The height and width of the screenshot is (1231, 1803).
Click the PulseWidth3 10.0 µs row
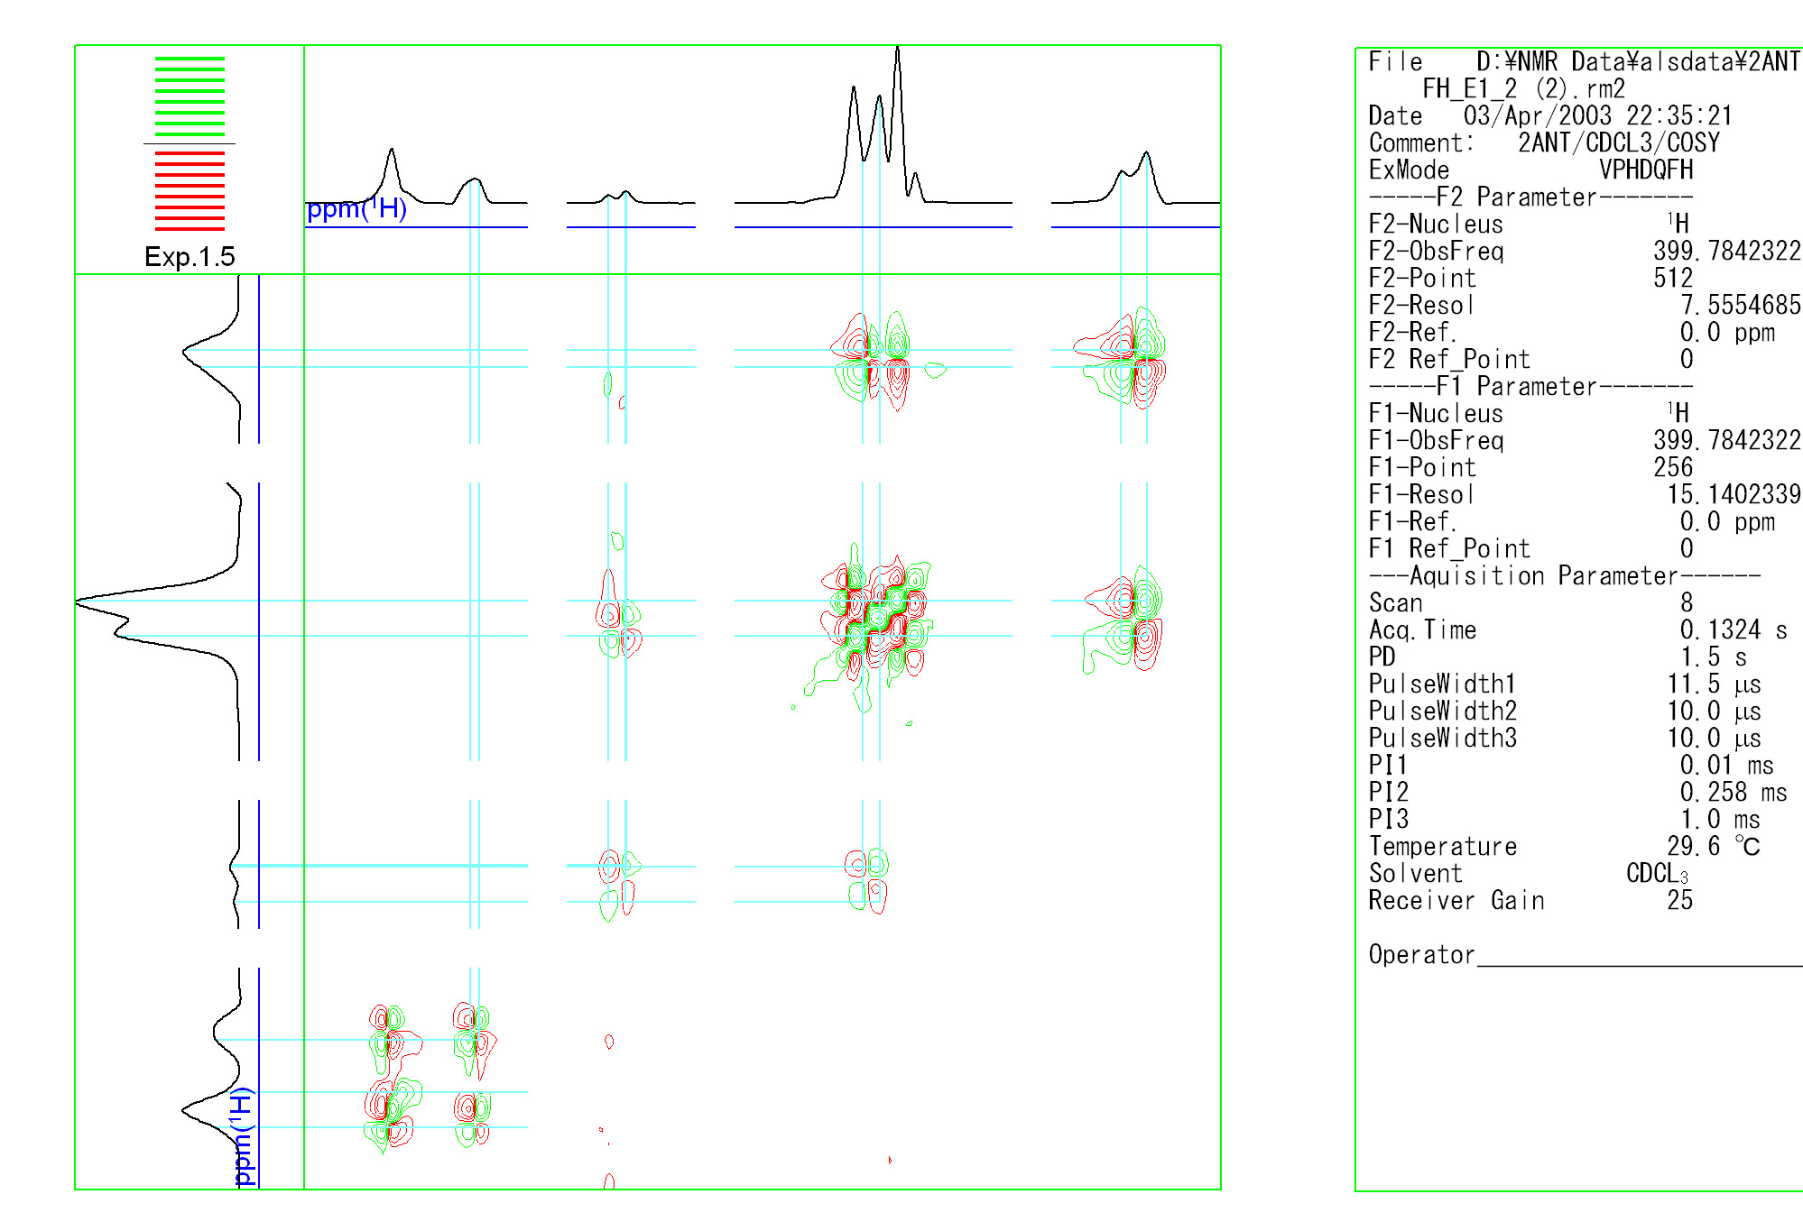(1564, 738)
